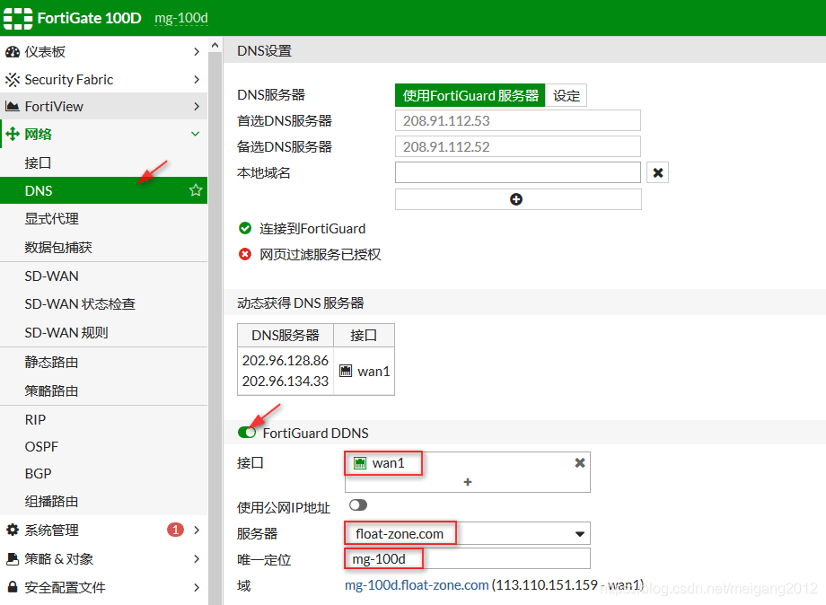826x605 pixels.
Task: Open 策略路由 menu item
Action: (104, 390)
